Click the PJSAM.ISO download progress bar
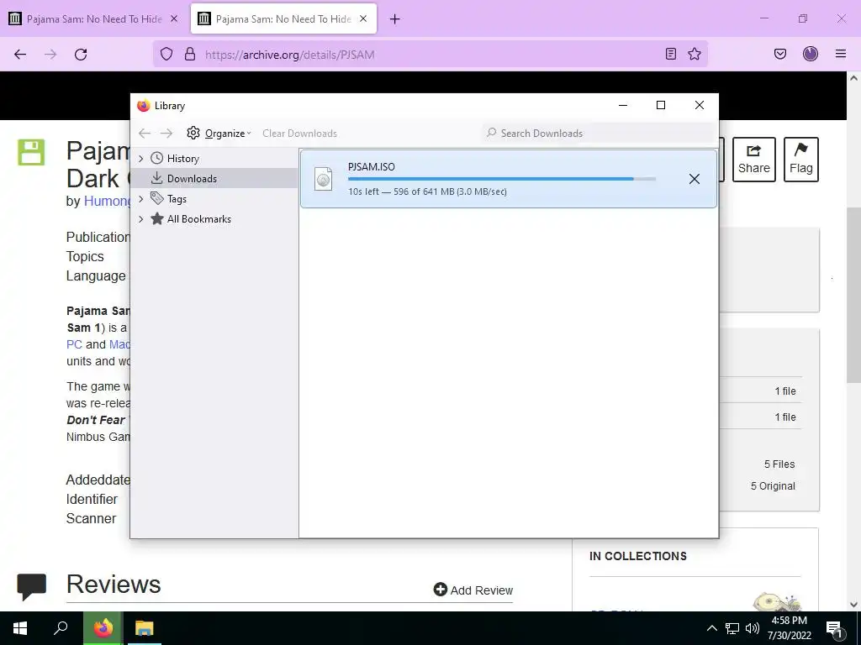This screenshot has height=645, width=861. pos(501,179)
